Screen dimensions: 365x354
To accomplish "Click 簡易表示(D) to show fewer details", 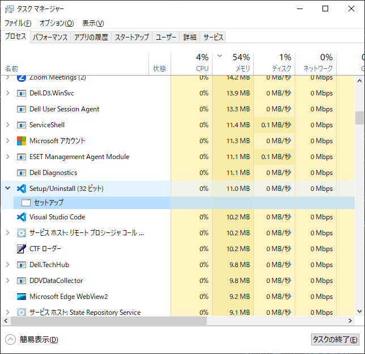I will click(39, 340).
